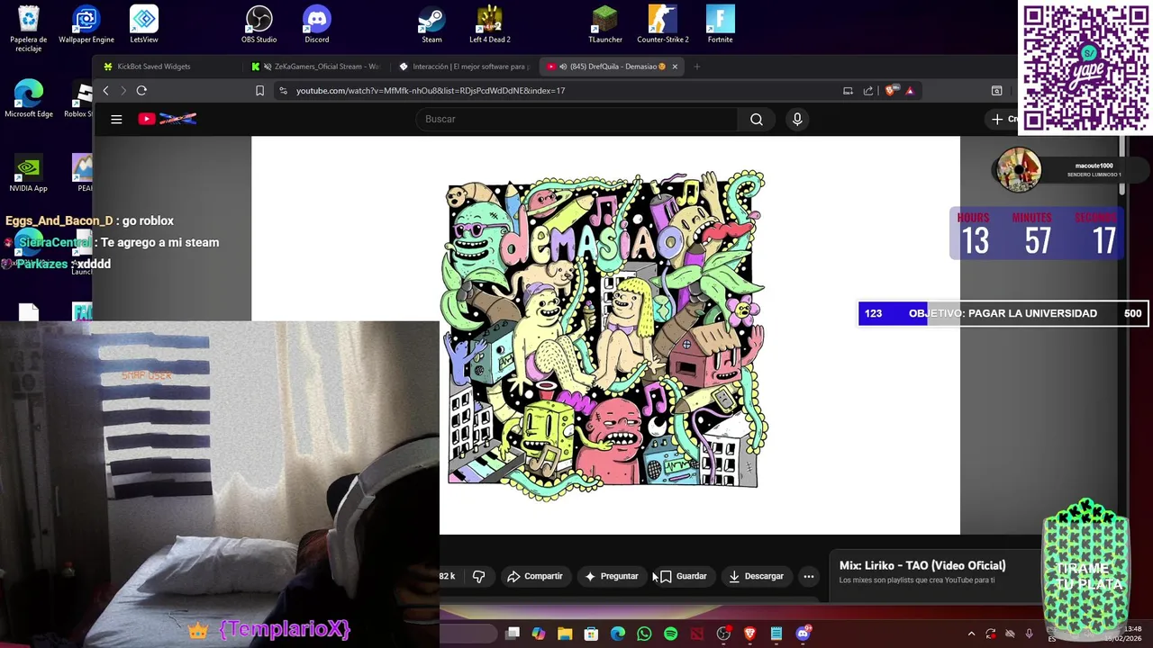Click the Windows taskbar search box

pyautogui.click(x=468, y=634)
